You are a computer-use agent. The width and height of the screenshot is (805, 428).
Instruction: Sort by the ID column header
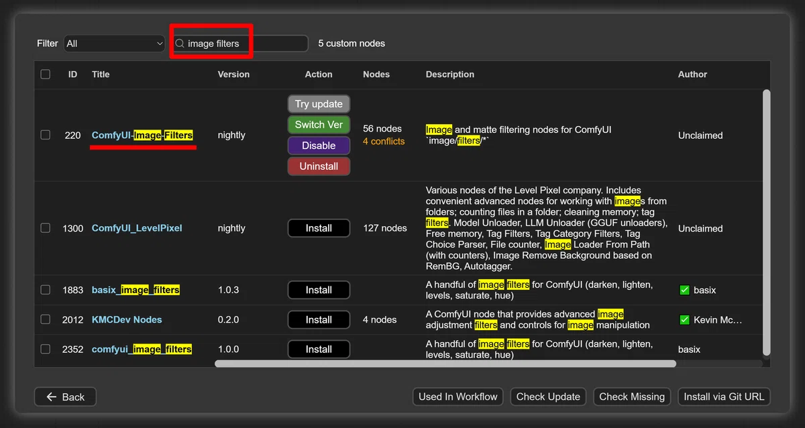point(72,74)
